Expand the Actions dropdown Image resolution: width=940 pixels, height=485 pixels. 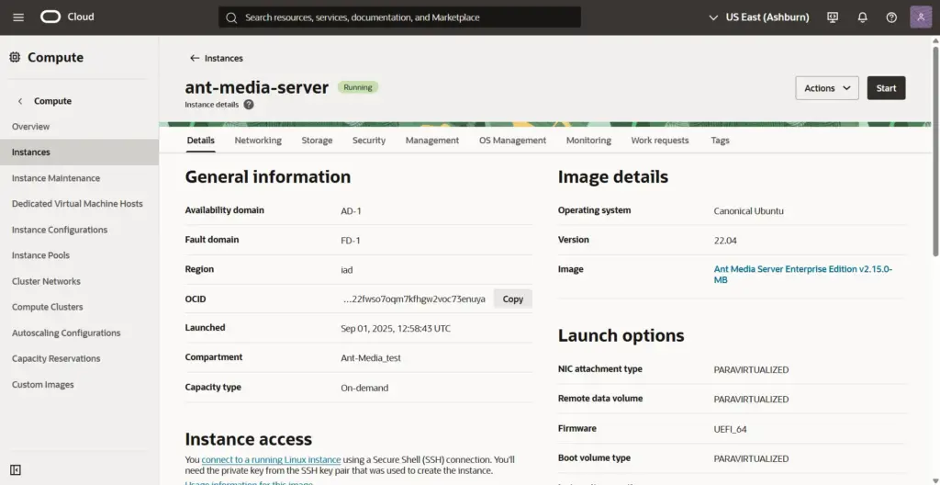[827, 88]
